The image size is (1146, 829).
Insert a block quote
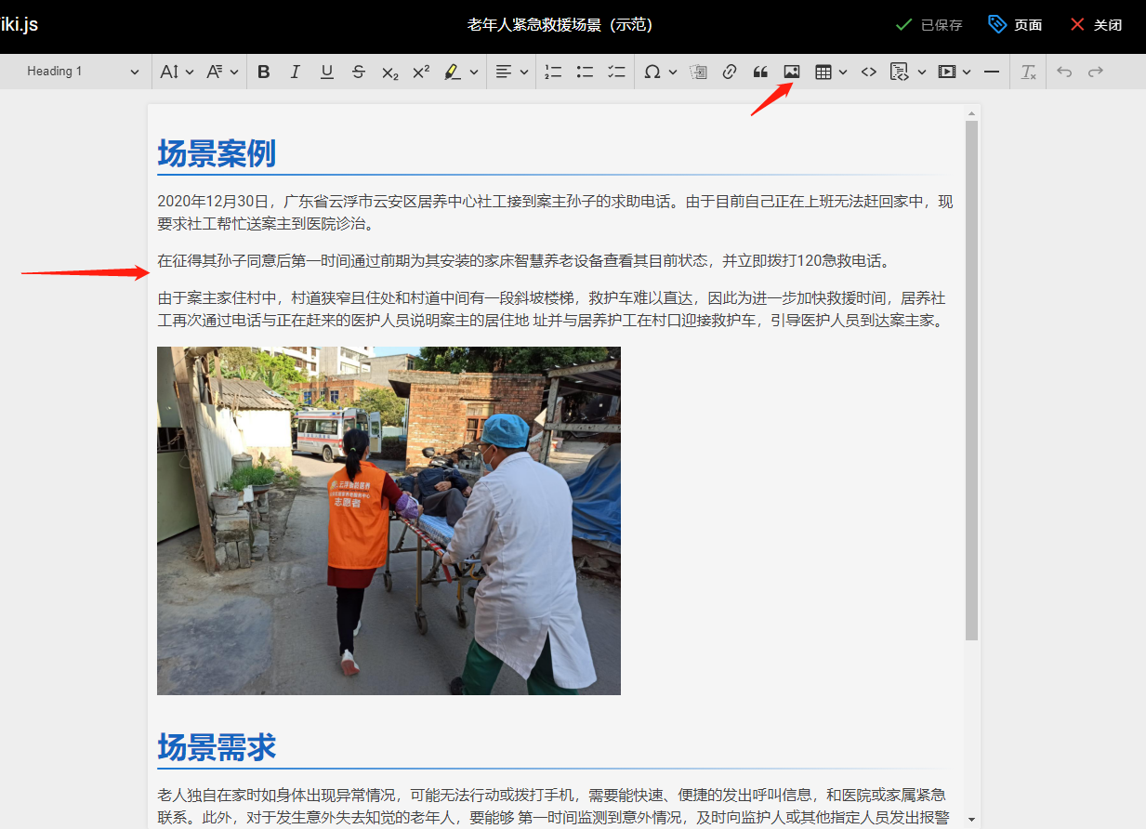[x=760, y=72]
